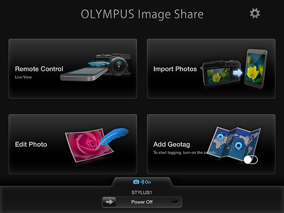Click the left arrow handle on Power Off
Image resolution: width=284 pixels, height=213 pixels.
pyautogui.click(x=109, y=202)
